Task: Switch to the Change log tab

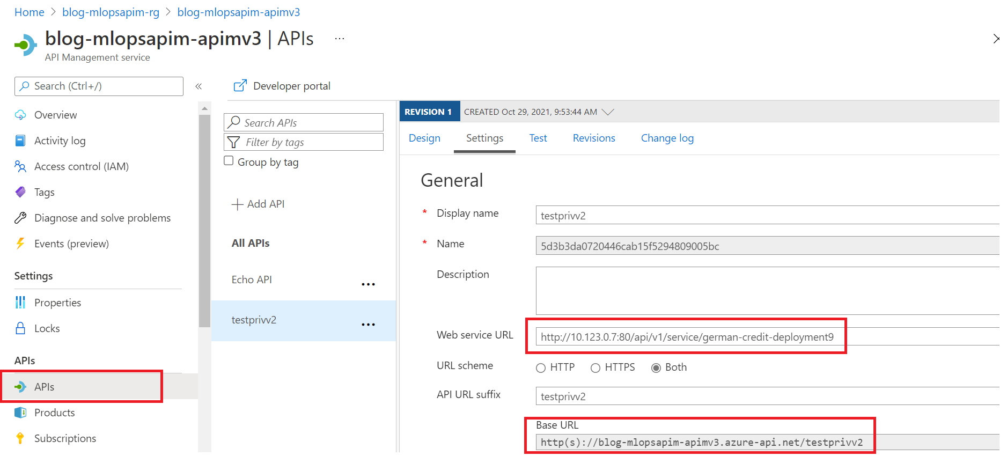Action: point(667,138)
